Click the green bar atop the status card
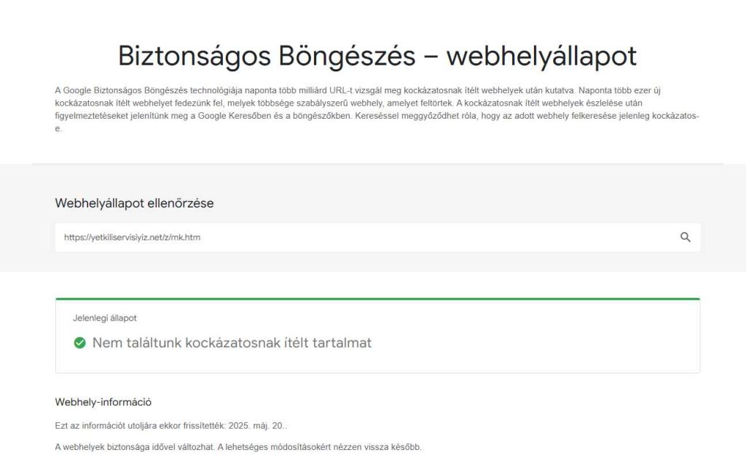The image size is (746, 458). pos(377,299)
